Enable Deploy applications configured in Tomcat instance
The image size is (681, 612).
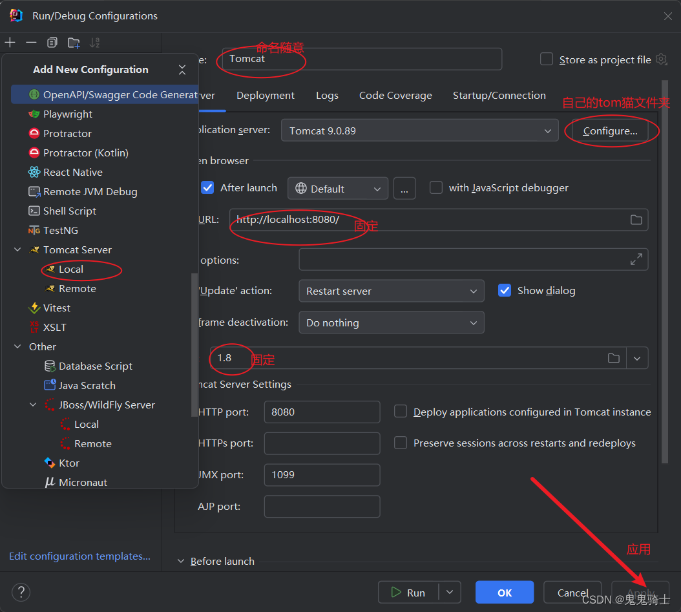click(x=401, y=411)
